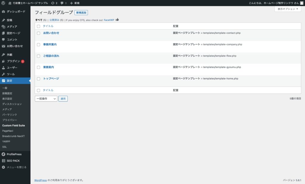Open ディスカッション settings submenu item

point(12,104)
